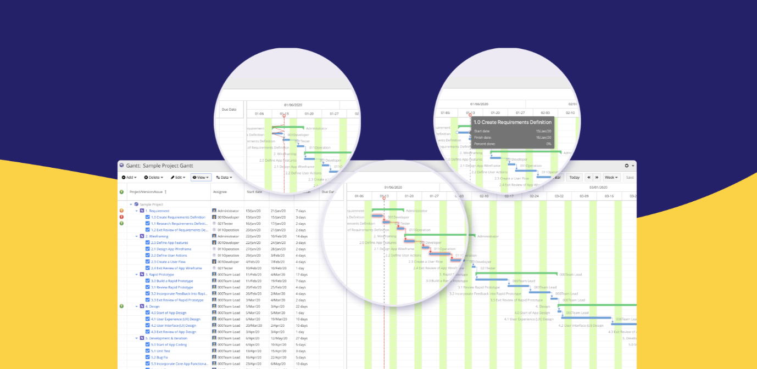757x369 pixels.
Task: Click the task type icon for 3.0 Build a Rapid Prototype
Action: [x=148, y=281]
